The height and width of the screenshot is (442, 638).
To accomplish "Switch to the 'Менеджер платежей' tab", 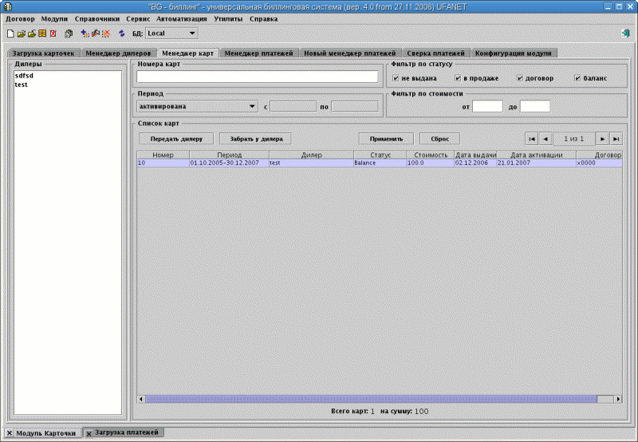I will pos(259,53).
